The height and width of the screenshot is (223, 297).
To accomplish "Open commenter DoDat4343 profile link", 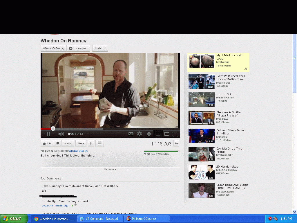I will [47, 206].
